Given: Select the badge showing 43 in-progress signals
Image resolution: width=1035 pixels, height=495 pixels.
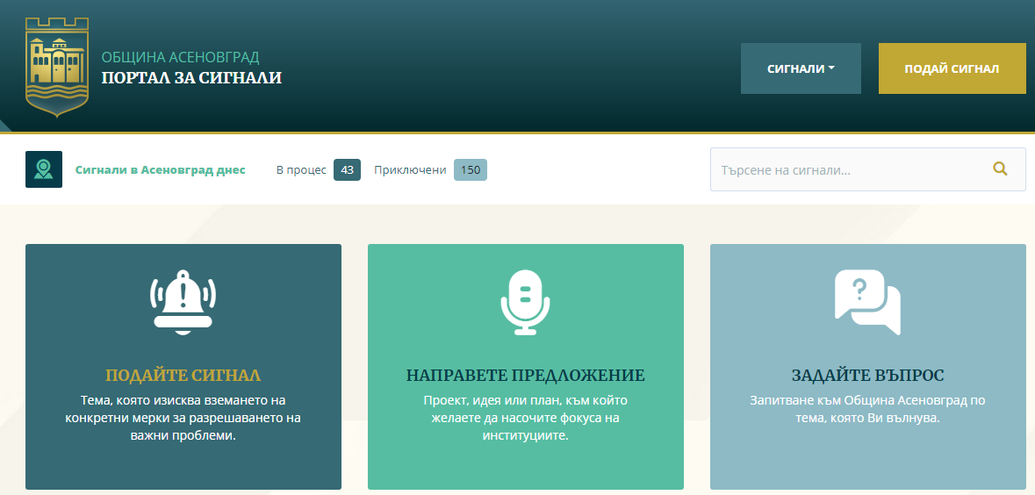Looking at the screenshot, I should tap(347, 169).
